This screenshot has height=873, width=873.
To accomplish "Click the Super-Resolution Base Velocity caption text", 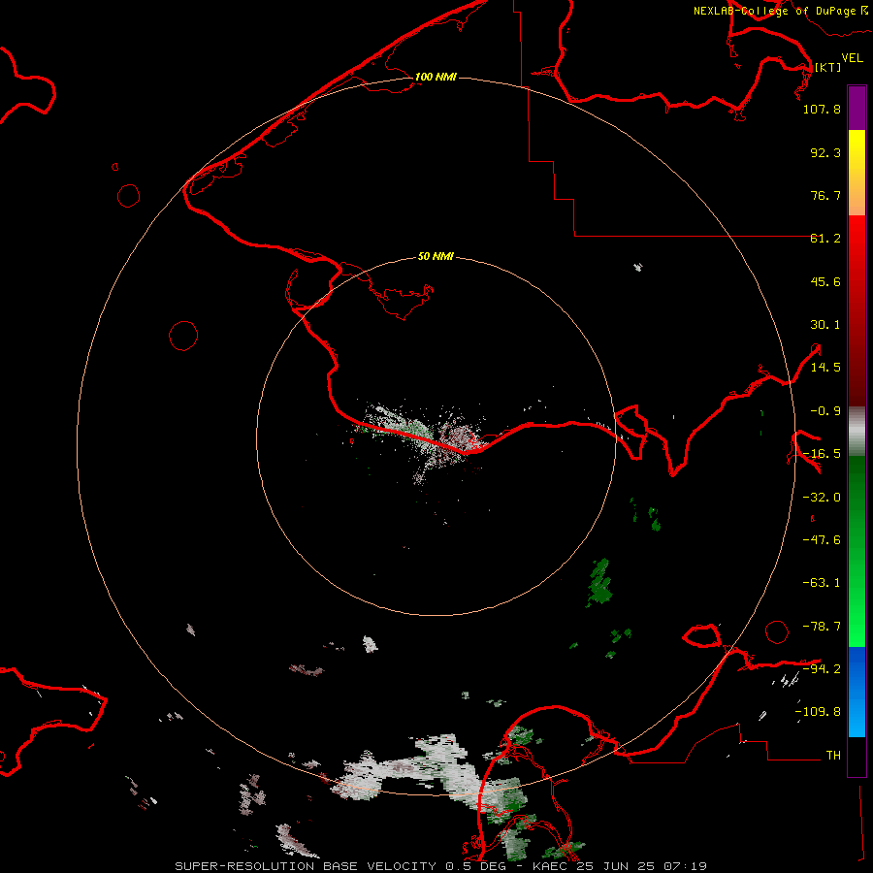I will click(x=441, y=866).
